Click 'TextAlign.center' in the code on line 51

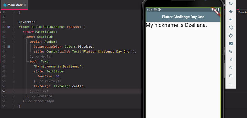click(68, 86)
